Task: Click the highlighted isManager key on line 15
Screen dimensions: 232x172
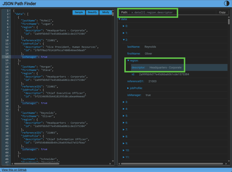Action: pos(29,57)
